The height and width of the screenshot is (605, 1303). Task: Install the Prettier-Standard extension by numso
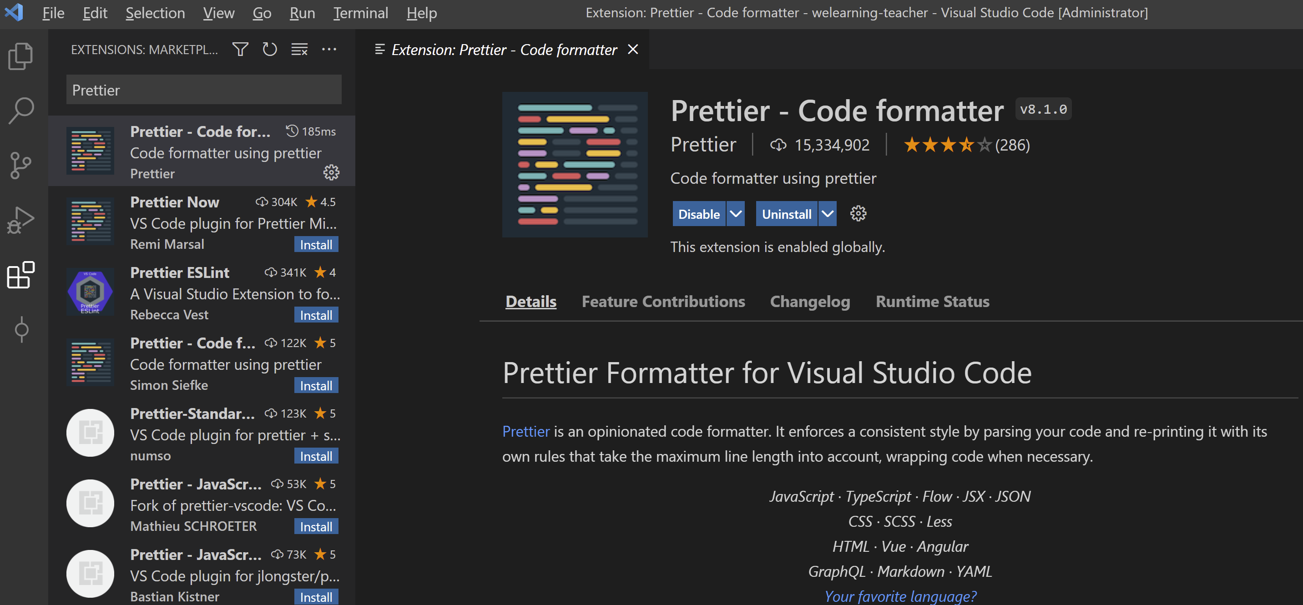coord(316,456)
